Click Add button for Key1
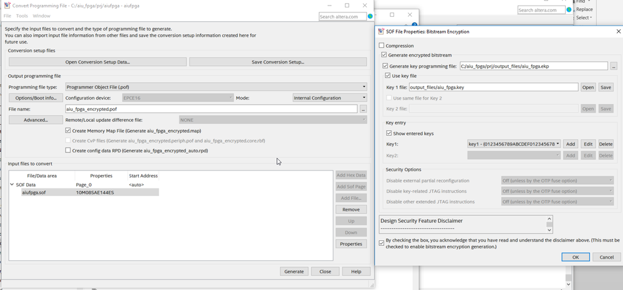Screen dimensions: 623x290 [571, 144]
